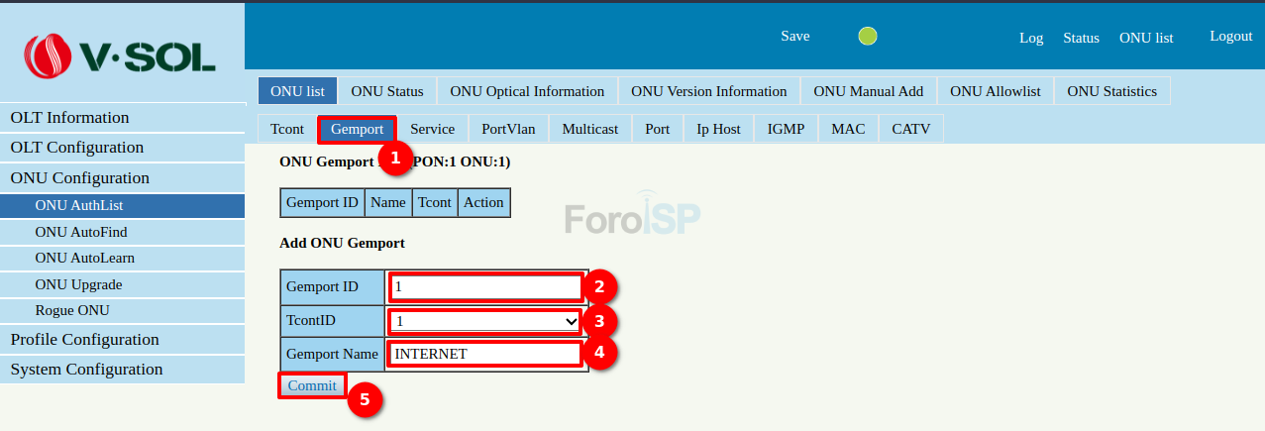The width and height of the screenshot is (1265, 431).
Task: Switch to the Gemport tab
Action: [357, 129]
